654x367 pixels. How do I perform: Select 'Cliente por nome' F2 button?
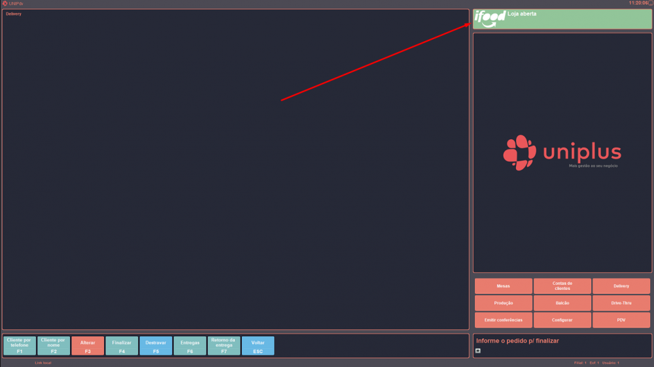pos(54,345)
